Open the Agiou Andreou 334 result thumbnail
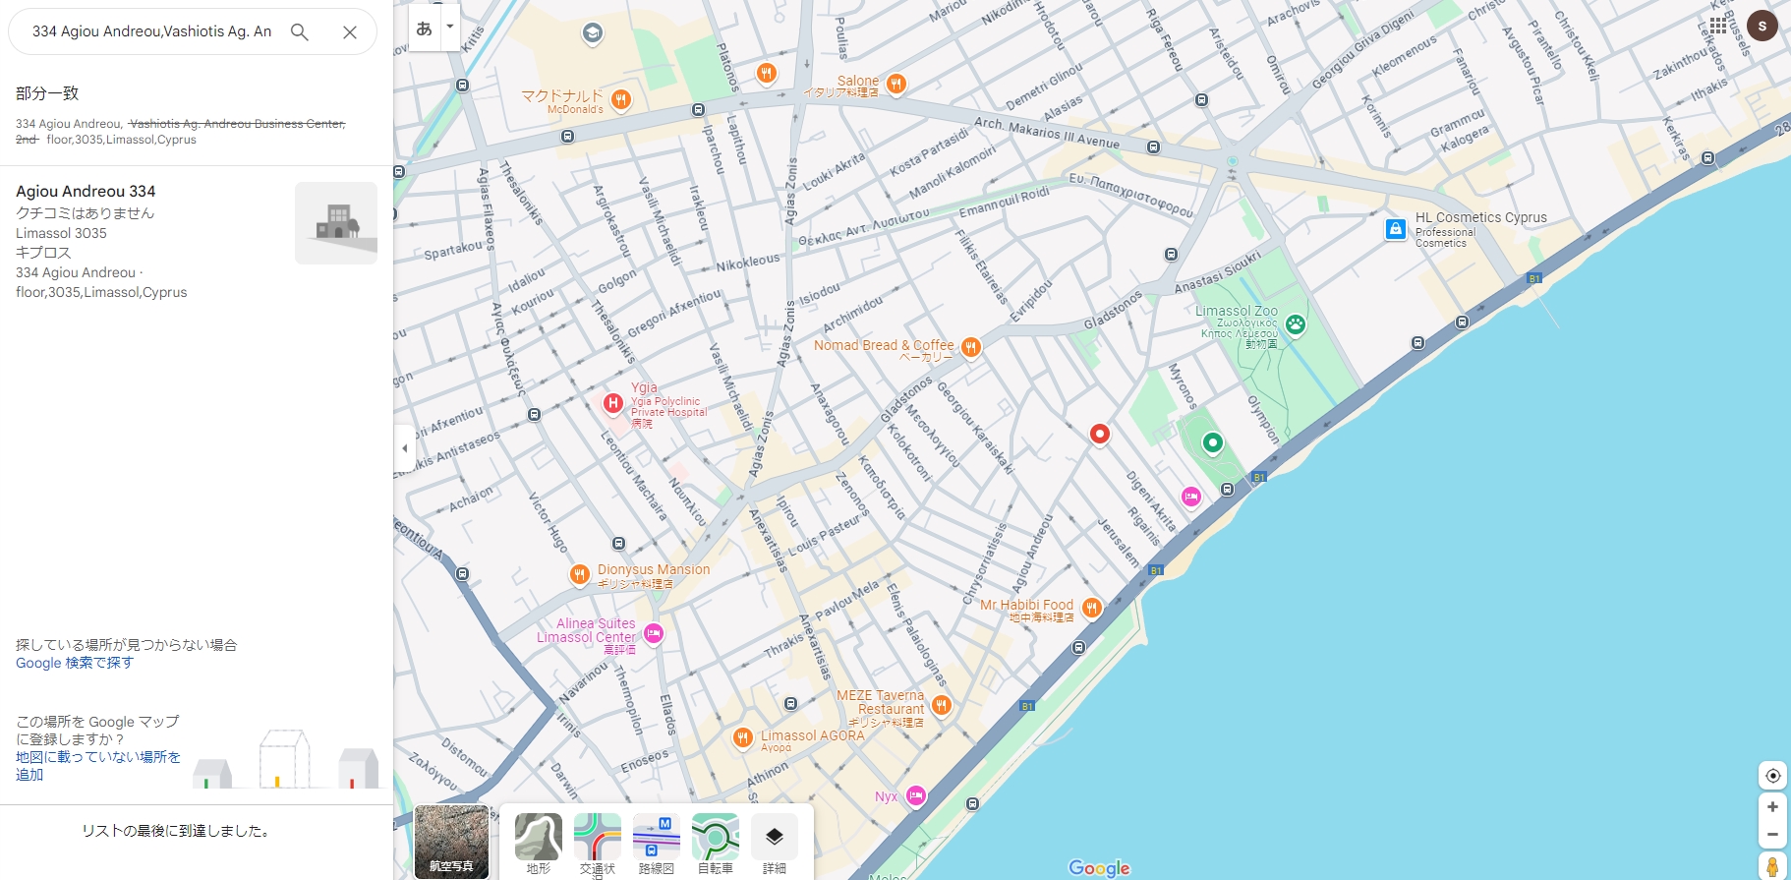This screenshot has height=880, width=1791. click(x=336, y=223)
